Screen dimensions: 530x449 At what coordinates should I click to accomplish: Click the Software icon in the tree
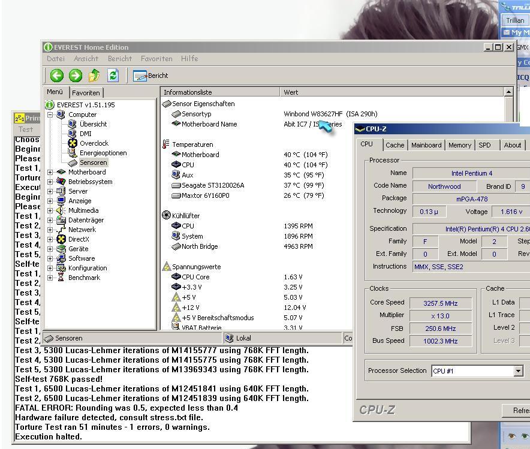pos(61,258)
